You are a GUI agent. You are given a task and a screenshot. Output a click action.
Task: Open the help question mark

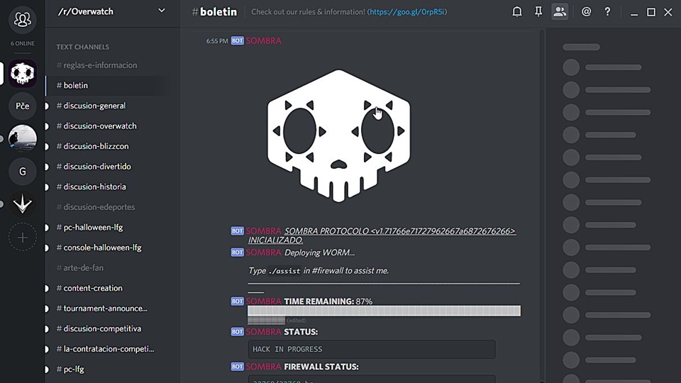(607, 12)
